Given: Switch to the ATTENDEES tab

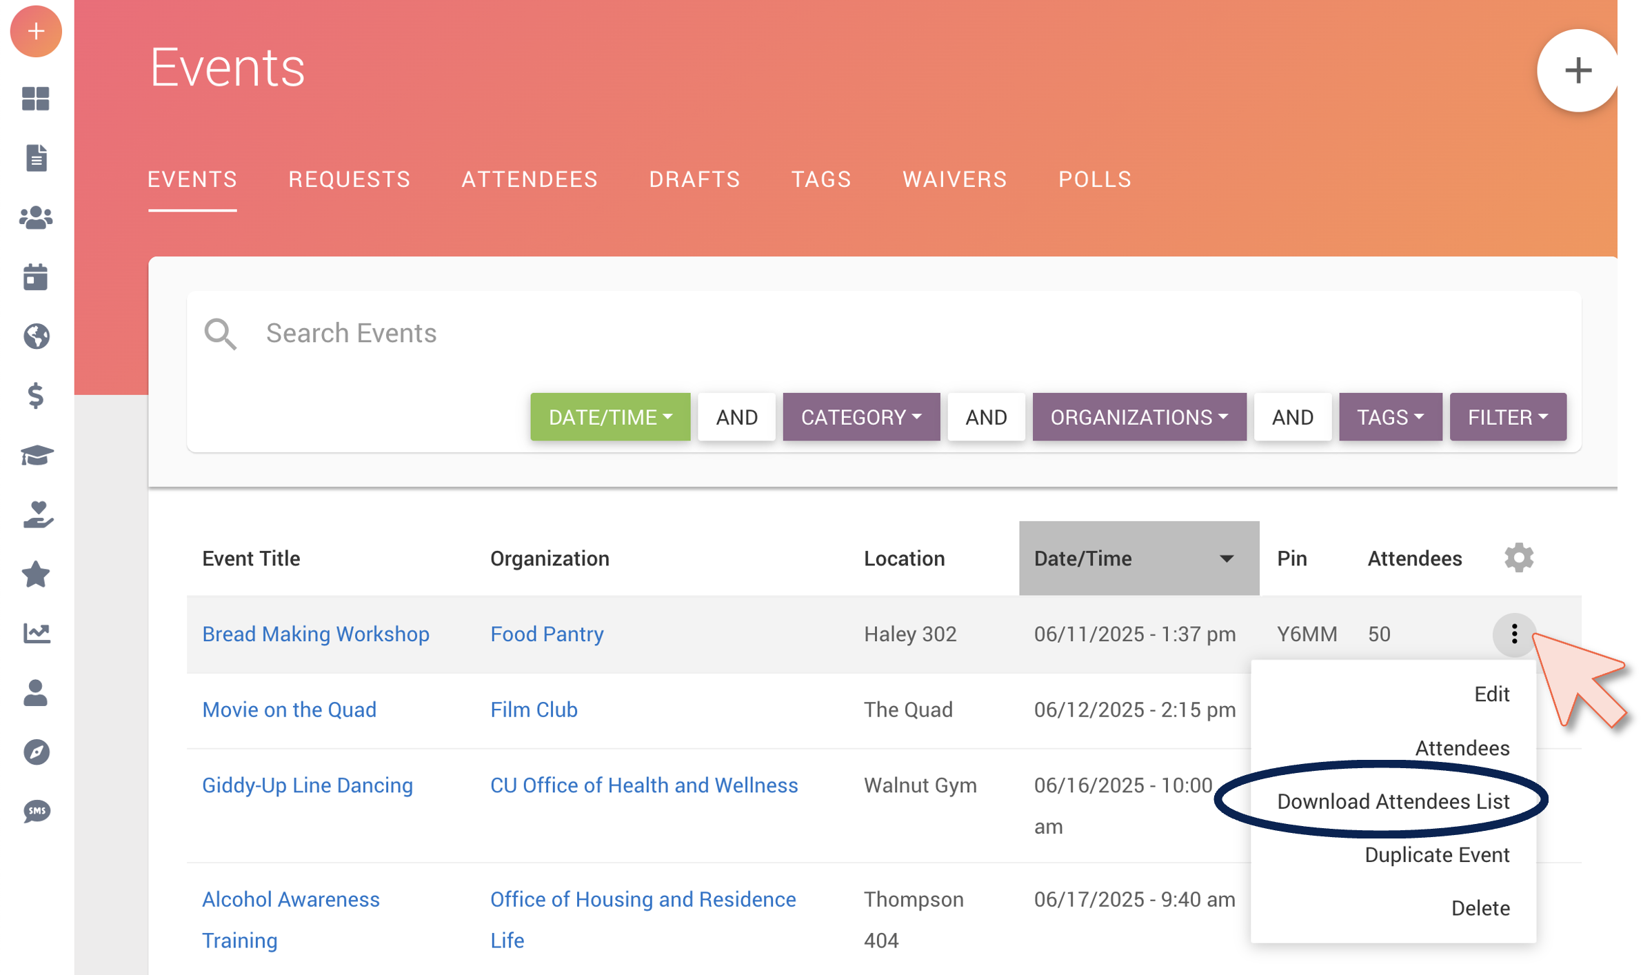Looking at the screenshot, I should [530, 179].
